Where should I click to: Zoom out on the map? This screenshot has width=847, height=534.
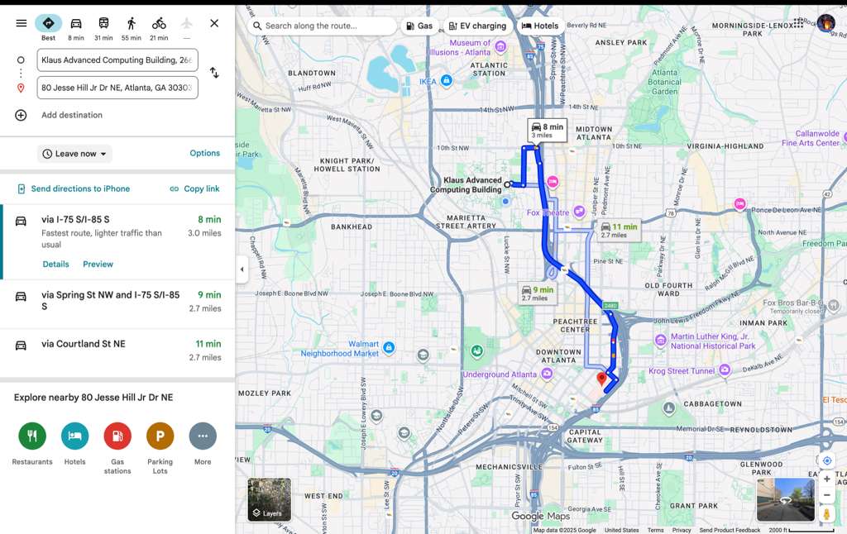click(826, 495)
